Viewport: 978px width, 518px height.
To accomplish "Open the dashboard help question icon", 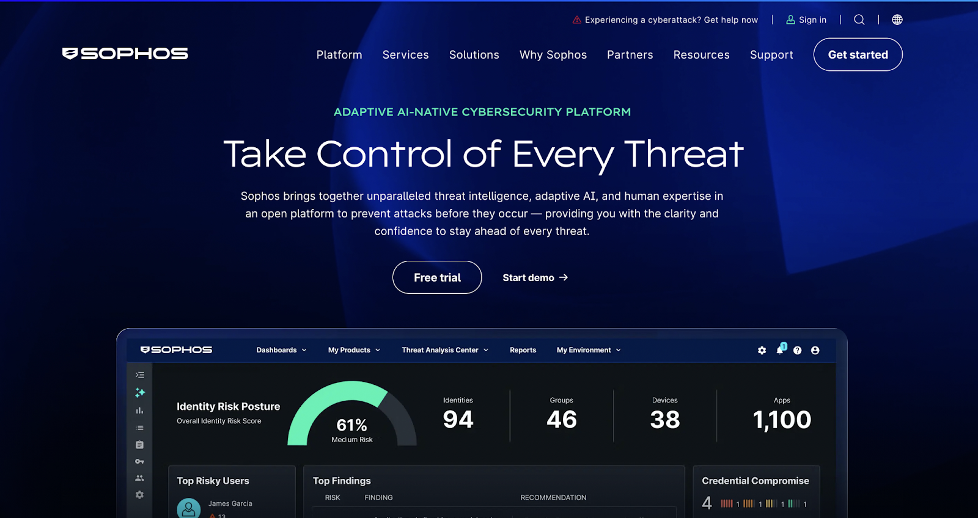I will [x=797, y=351].
